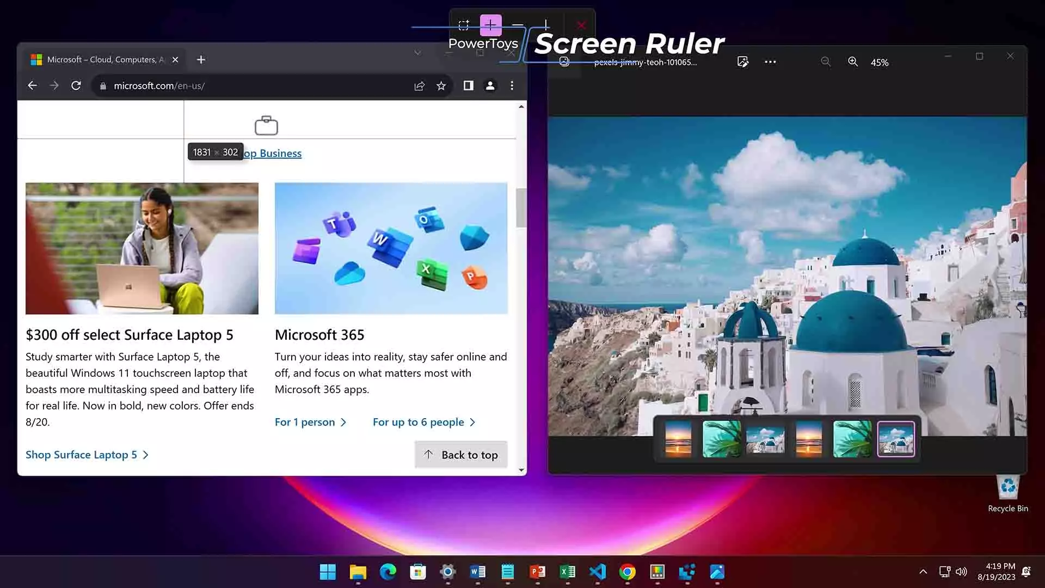Expand the Chrome tab search chevron
1045x588 pixels.
417,53
